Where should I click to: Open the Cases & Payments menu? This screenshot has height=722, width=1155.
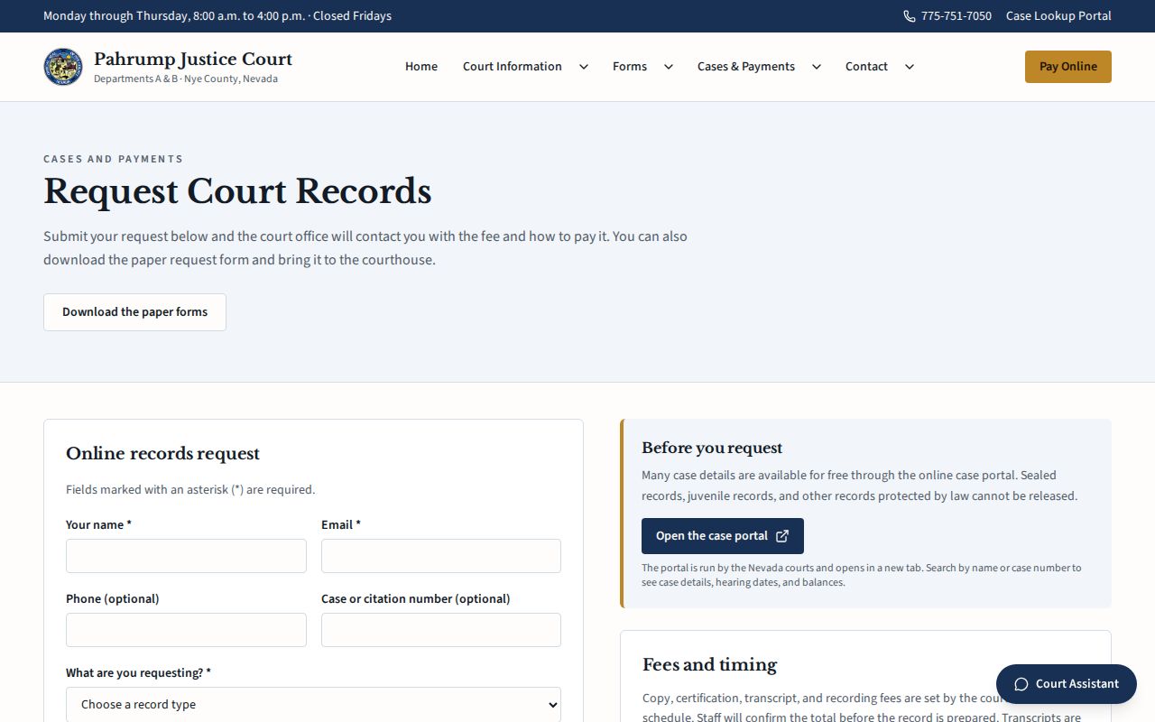[746, 67]
